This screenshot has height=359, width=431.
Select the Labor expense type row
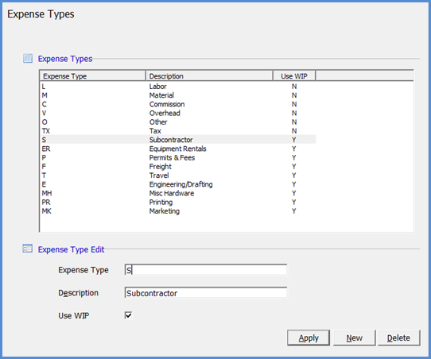178,87
